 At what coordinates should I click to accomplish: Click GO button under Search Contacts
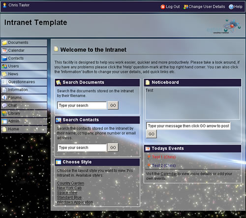point(113,148)
